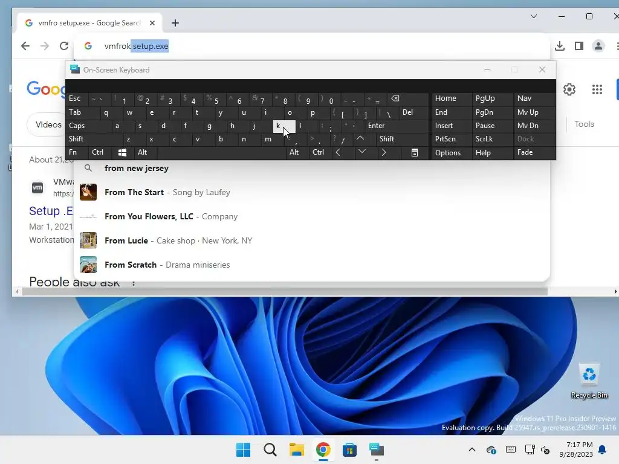Click touch keyboard icon in system tray
This screenshot has height=464, width=619.
(x=510, y=449)
